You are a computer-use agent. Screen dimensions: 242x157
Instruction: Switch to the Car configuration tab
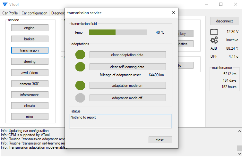coord(34,13)
